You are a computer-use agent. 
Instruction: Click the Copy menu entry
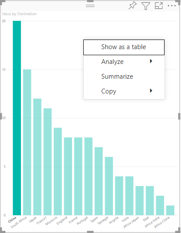[124, 91]
